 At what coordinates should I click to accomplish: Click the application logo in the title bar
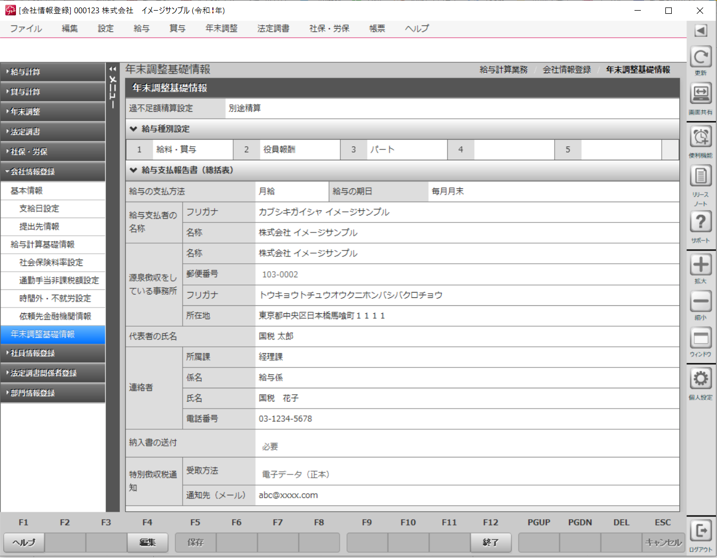click(10, 10)
